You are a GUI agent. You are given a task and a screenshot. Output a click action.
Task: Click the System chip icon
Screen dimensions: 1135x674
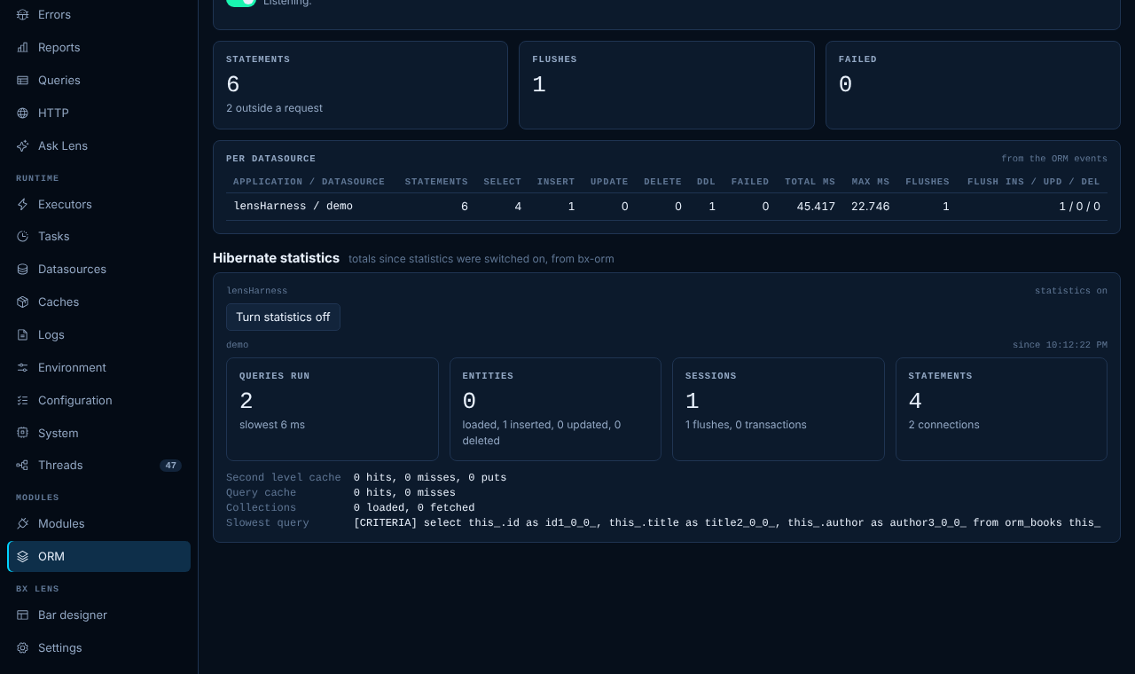point(22,434)
